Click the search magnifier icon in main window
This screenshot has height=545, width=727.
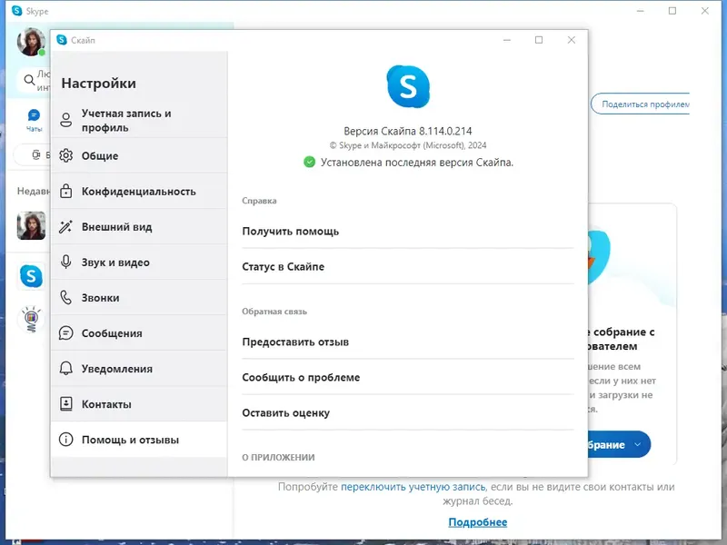coord(29,80)
